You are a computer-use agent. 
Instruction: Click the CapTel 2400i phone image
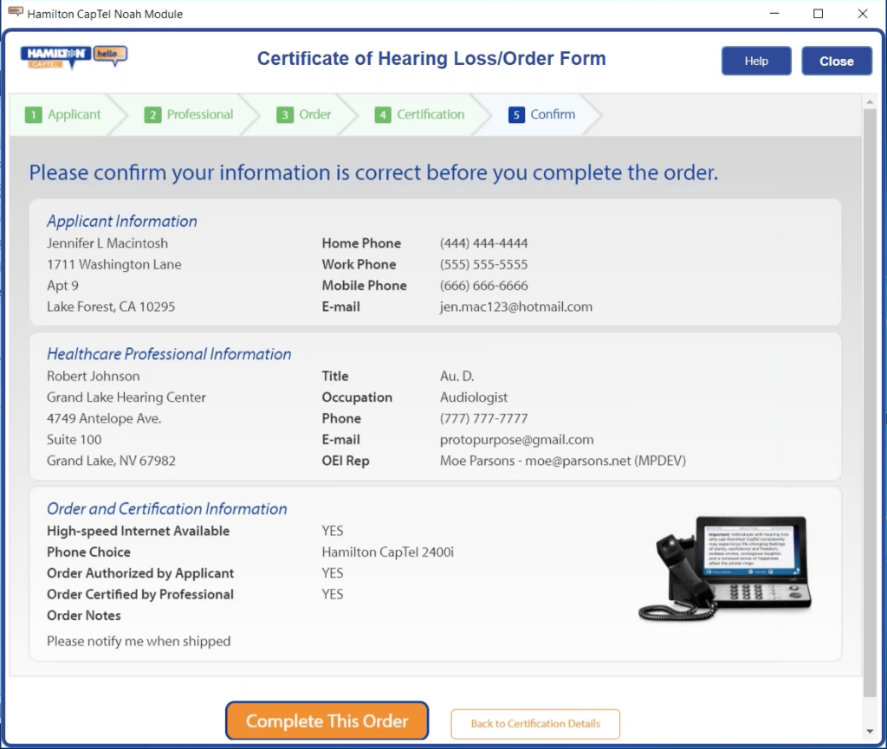click(x=726, y=568)
